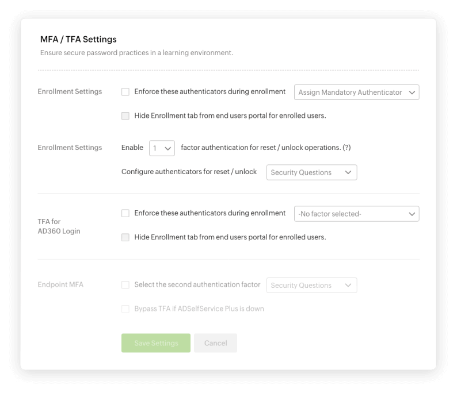Click the Configure authenticators for reset / unlock label

(x=189, y=172)
